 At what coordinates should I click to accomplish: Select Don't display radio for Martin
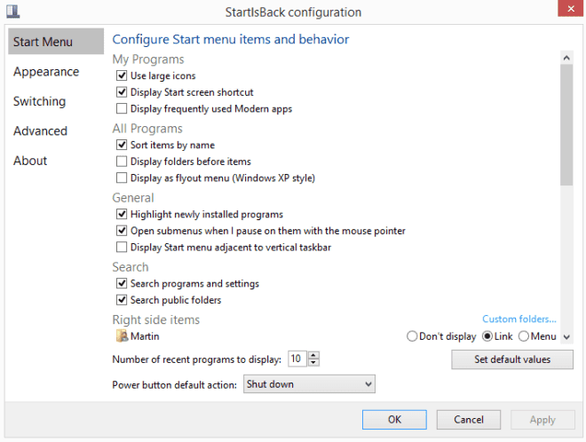tap(412, 336)
